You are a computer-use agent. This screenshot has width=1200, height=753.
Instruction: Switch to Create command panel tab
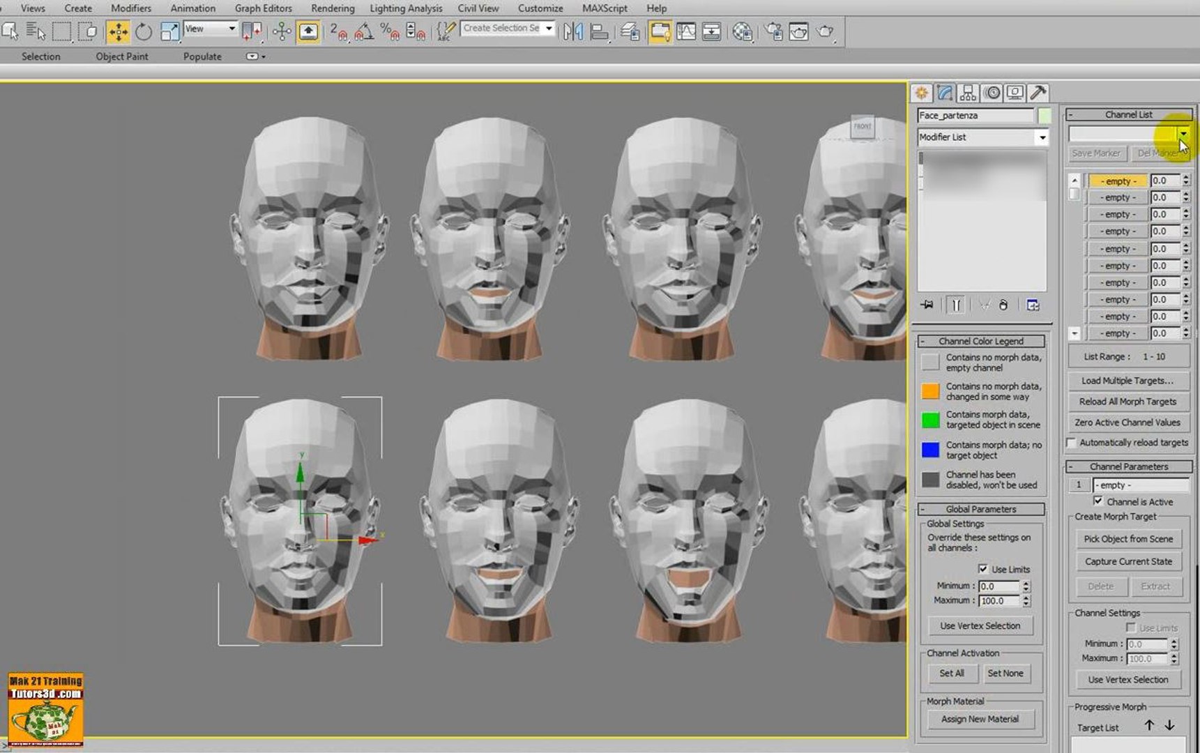921,93
